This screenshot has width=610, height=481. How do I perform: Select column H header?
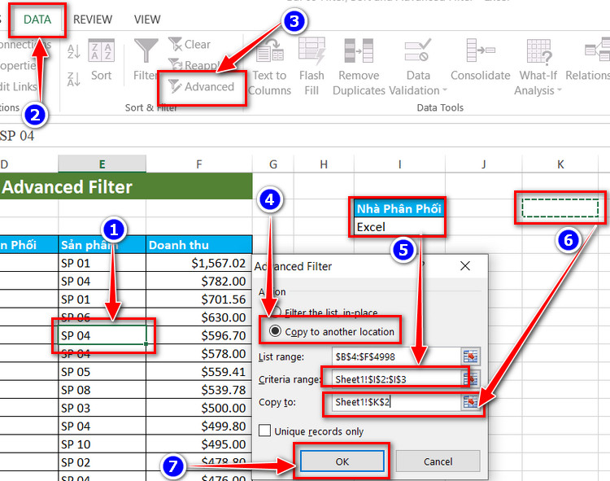click(x=324, y=164)
